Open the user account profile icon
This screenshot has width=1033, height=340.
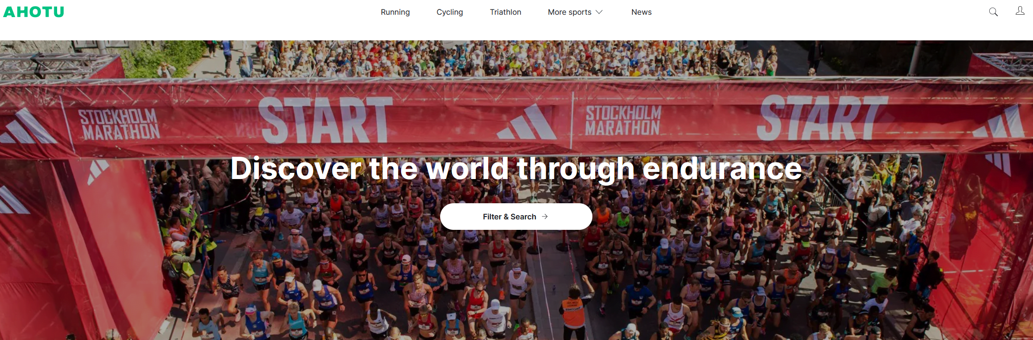[x=1020, y=11]
